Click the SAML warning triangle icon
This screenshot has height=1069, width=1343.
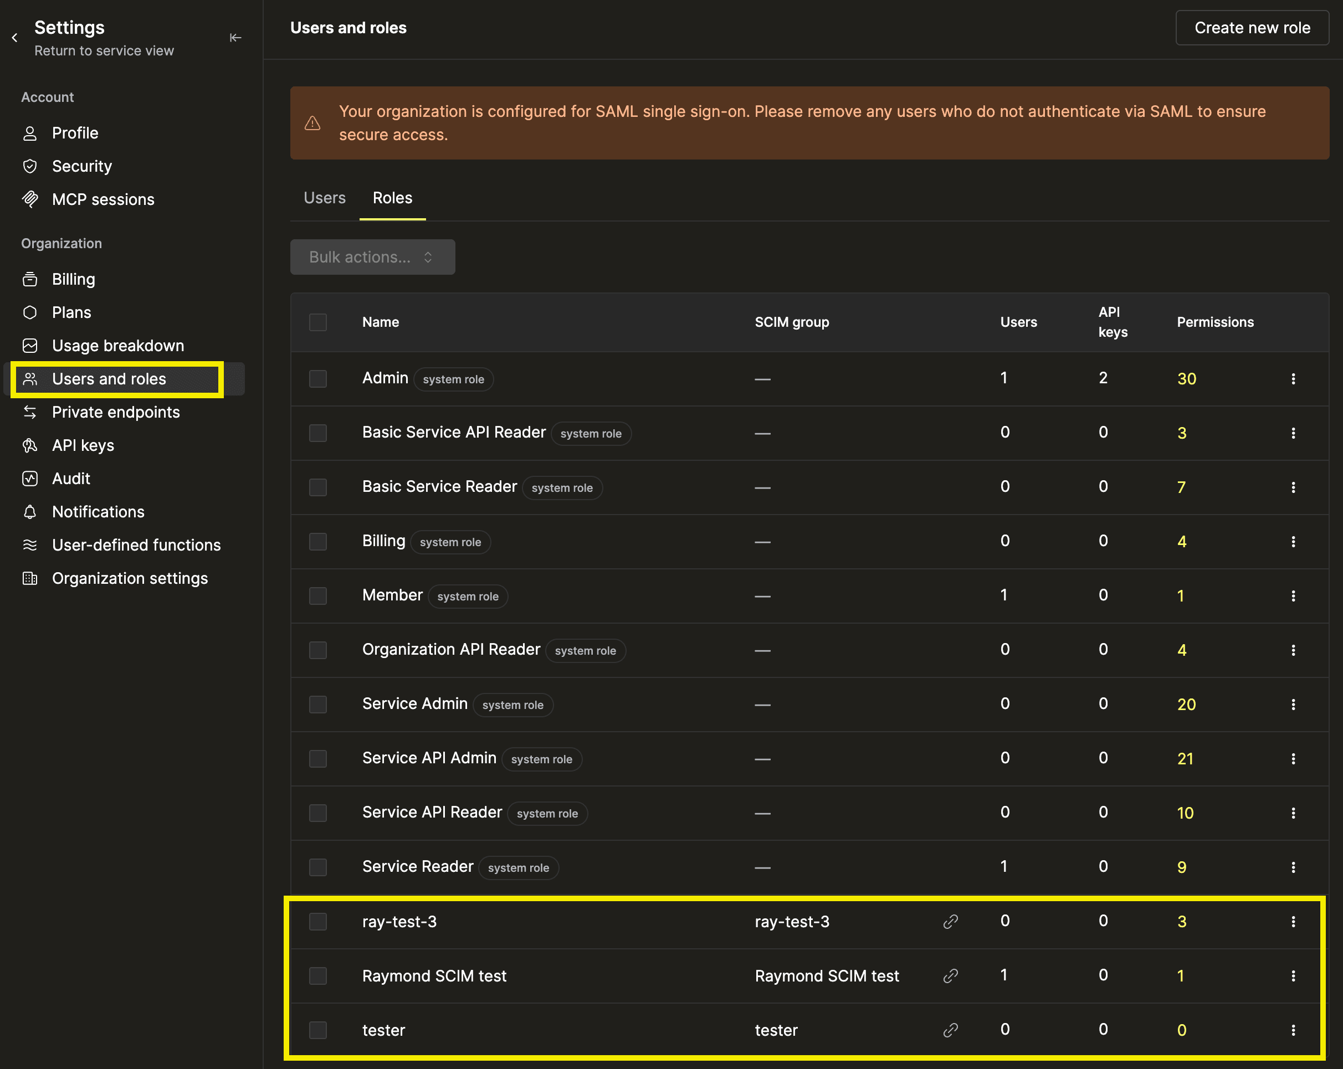tap(312, 124)
